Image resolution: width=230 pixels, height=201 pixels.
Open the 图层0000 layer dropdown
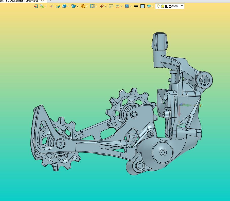pos(182,6)
